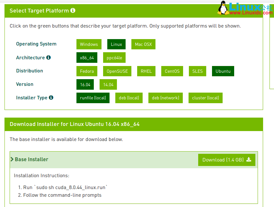This screenshot has height=207, width=274.
Task: Select Windows operating system
Action: (x=89, y=44)
